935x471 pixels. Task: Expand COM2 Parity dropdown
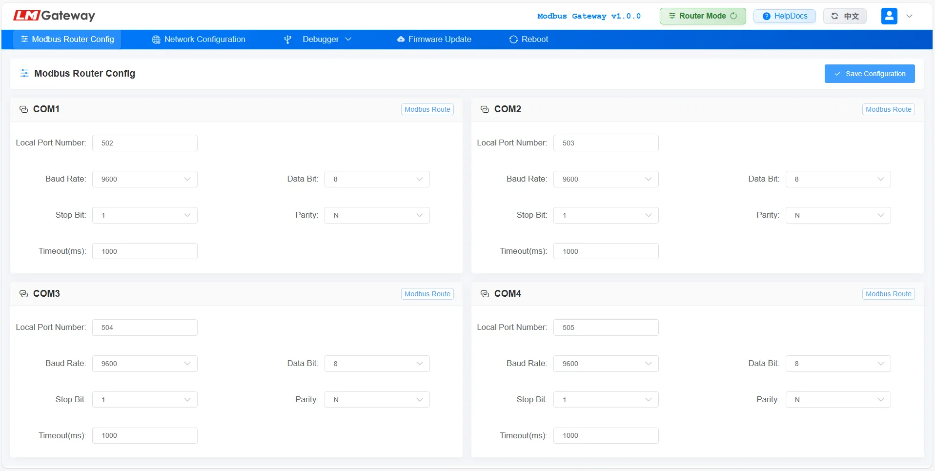[838, 215]
